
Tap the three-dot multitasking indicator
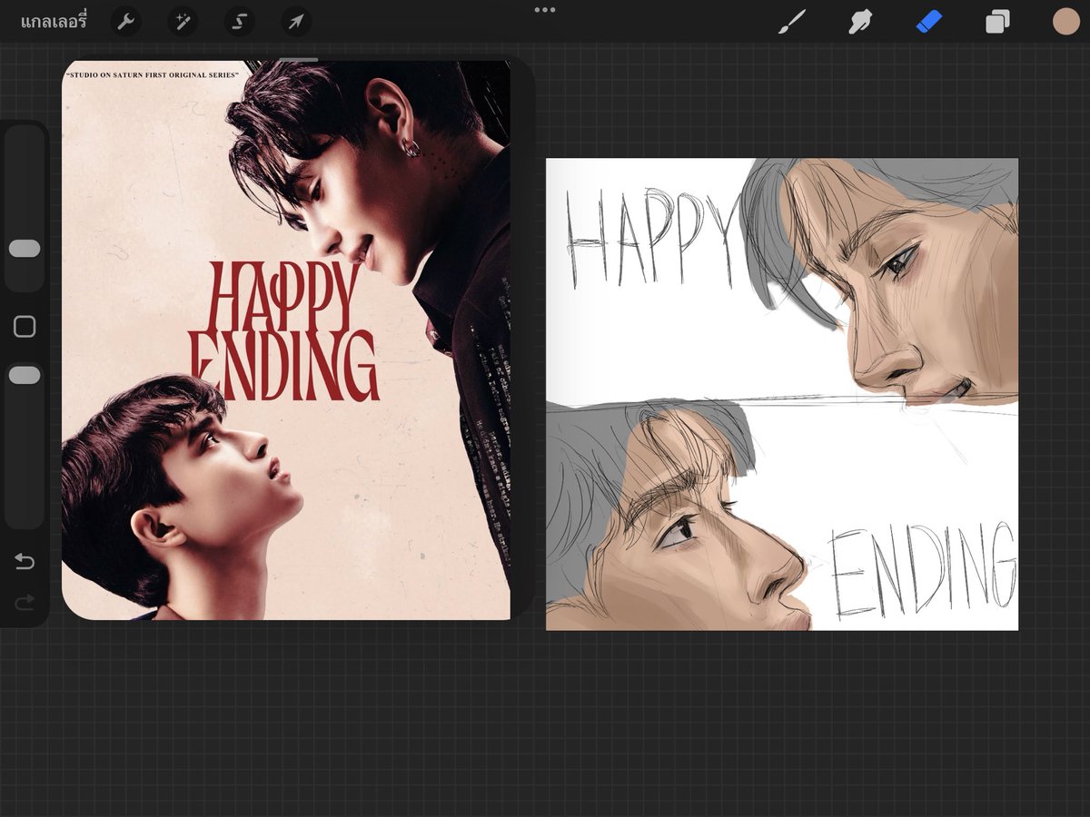click(x=545, y=10)
